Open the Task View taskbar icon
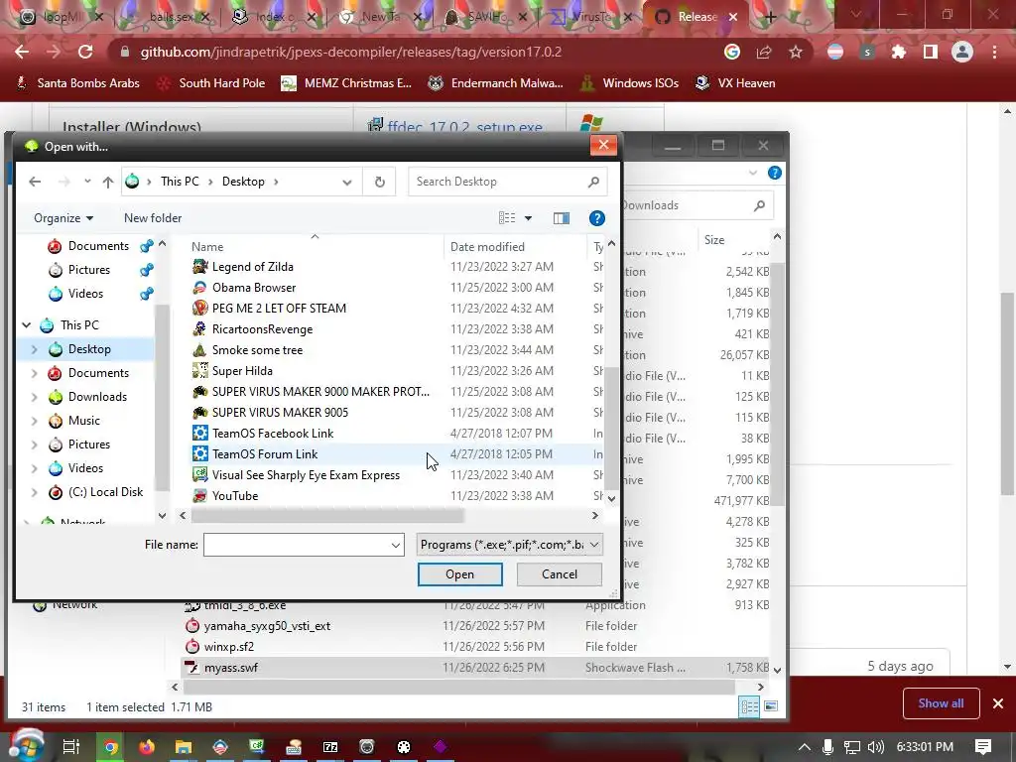1016x762 pixels. click(71, 747)
